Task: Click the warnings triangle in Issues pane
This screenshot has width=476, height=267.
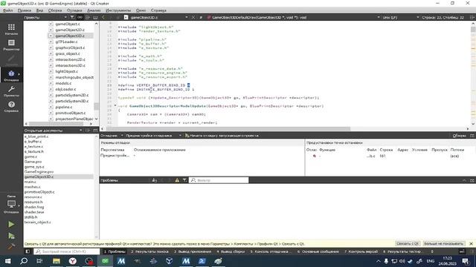Action: 177,180
